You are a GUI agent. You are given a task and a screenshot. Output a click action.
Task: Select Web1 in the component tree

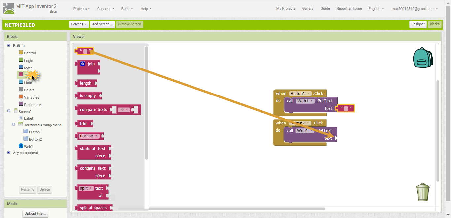pos(28,147)
